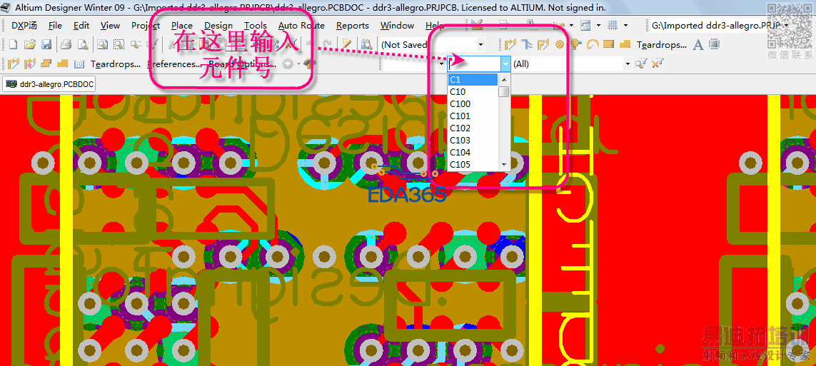This screenshot has width=816, height=366.
Task: Open the View menu
Action: click(x=111, y=26)
